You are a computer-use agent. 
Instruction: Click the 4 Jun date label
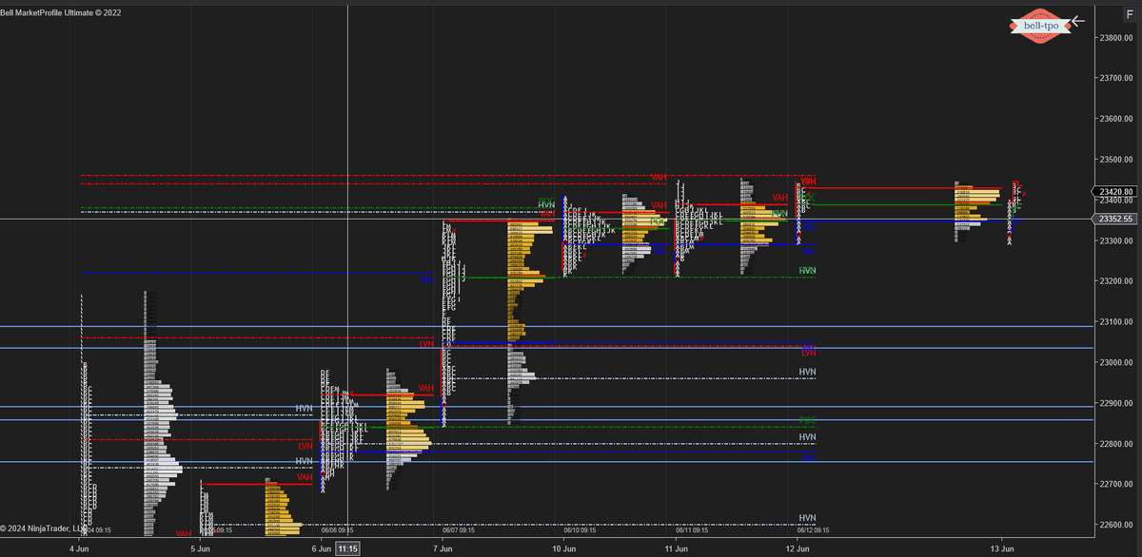[x=80, y=548]
